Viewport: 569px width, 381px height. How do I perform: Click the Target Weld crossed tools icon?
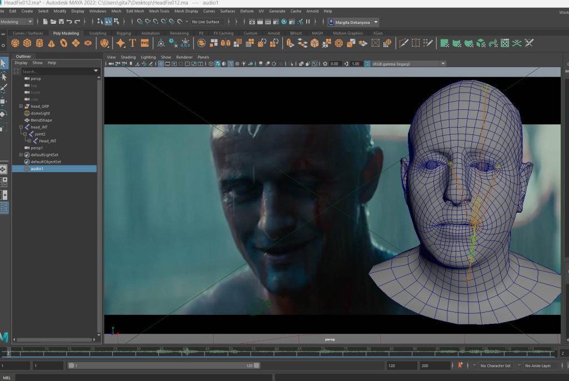coord(529,43)
